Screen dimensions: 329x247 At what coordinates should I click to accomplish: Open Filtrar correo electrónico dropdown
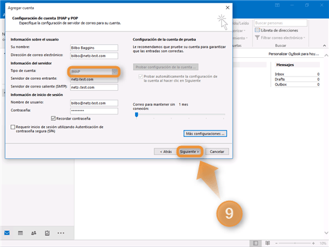pyautogui.click(x=280, y=38)
